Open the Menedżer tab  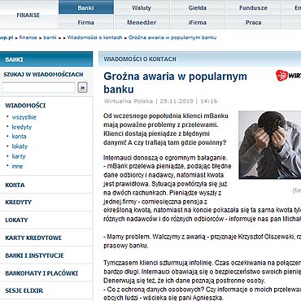[142, 22]
